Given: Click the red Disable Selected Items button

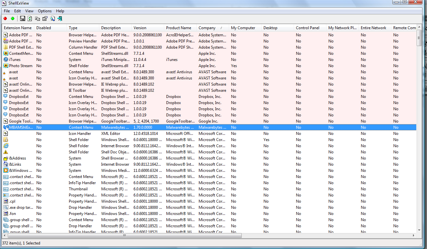Looking at the screenshot, I should pyautogui.click(x=5, y=18).
